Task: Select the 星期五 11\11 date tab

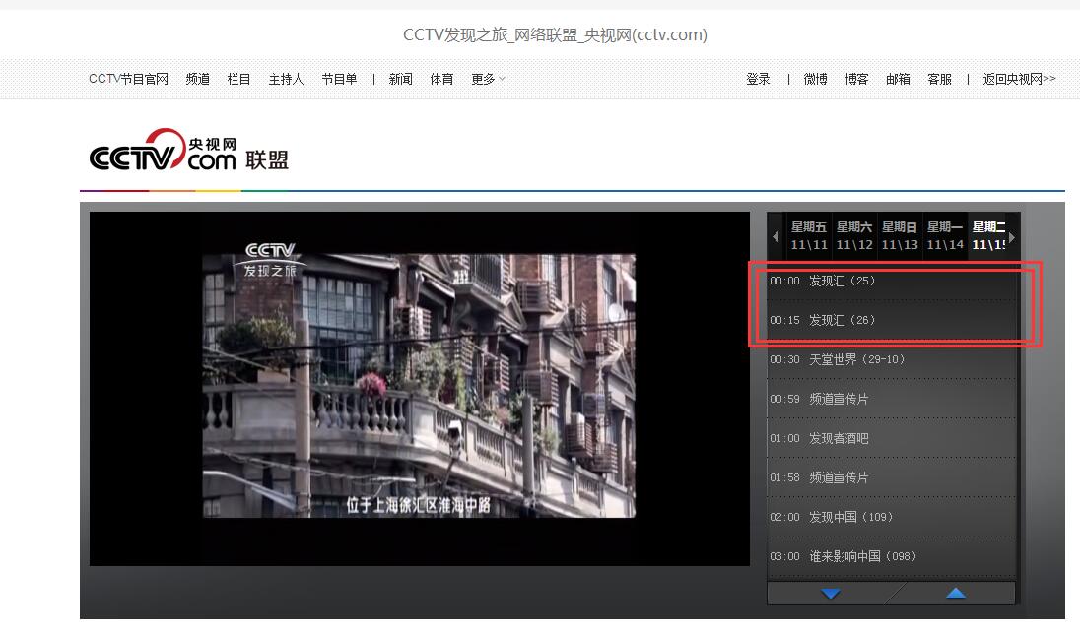Action: [x=809, y=236]
